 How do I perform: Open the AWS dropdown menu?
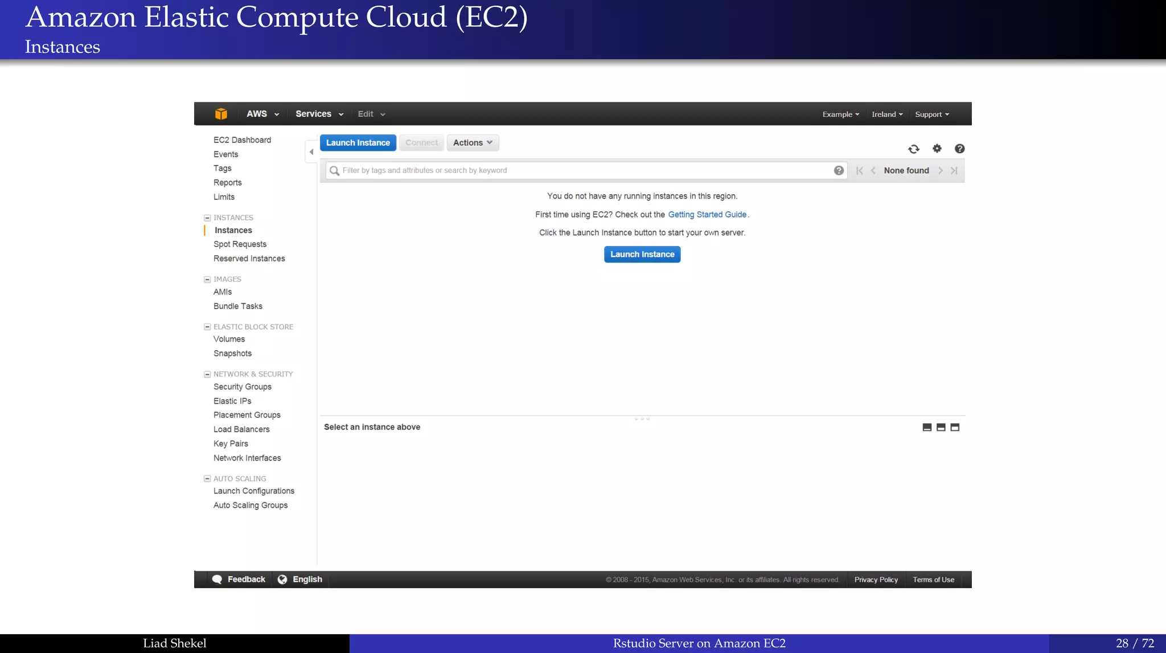(262, 114)
